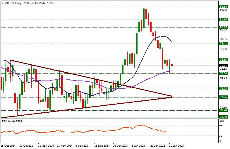Select the 75.55 price axis tick
The height and width of the screenshot is (149, 230).
pos(223,69)
